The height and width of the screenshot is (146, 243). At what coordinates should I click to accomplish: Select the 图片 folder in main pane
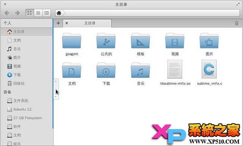click(209, 41)
